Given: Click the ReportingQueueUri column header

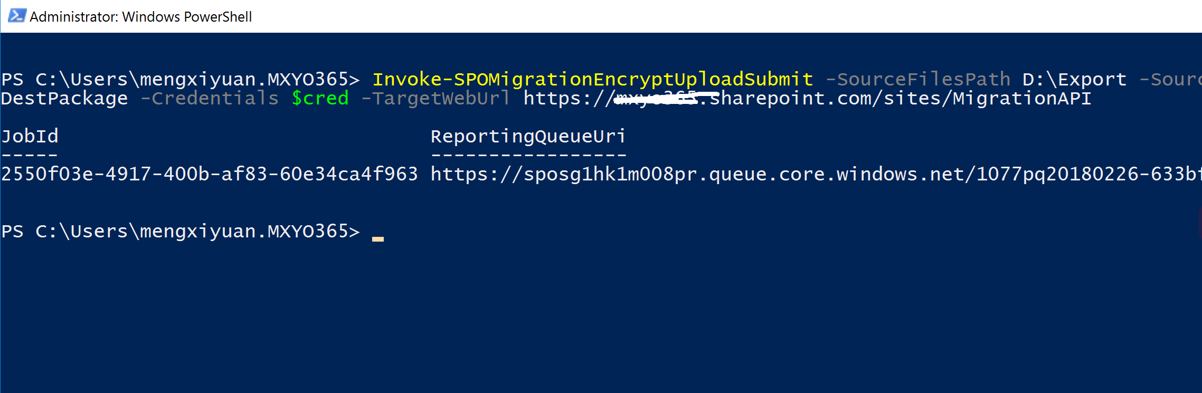Looking at the screenshot, I should point(528,136).
